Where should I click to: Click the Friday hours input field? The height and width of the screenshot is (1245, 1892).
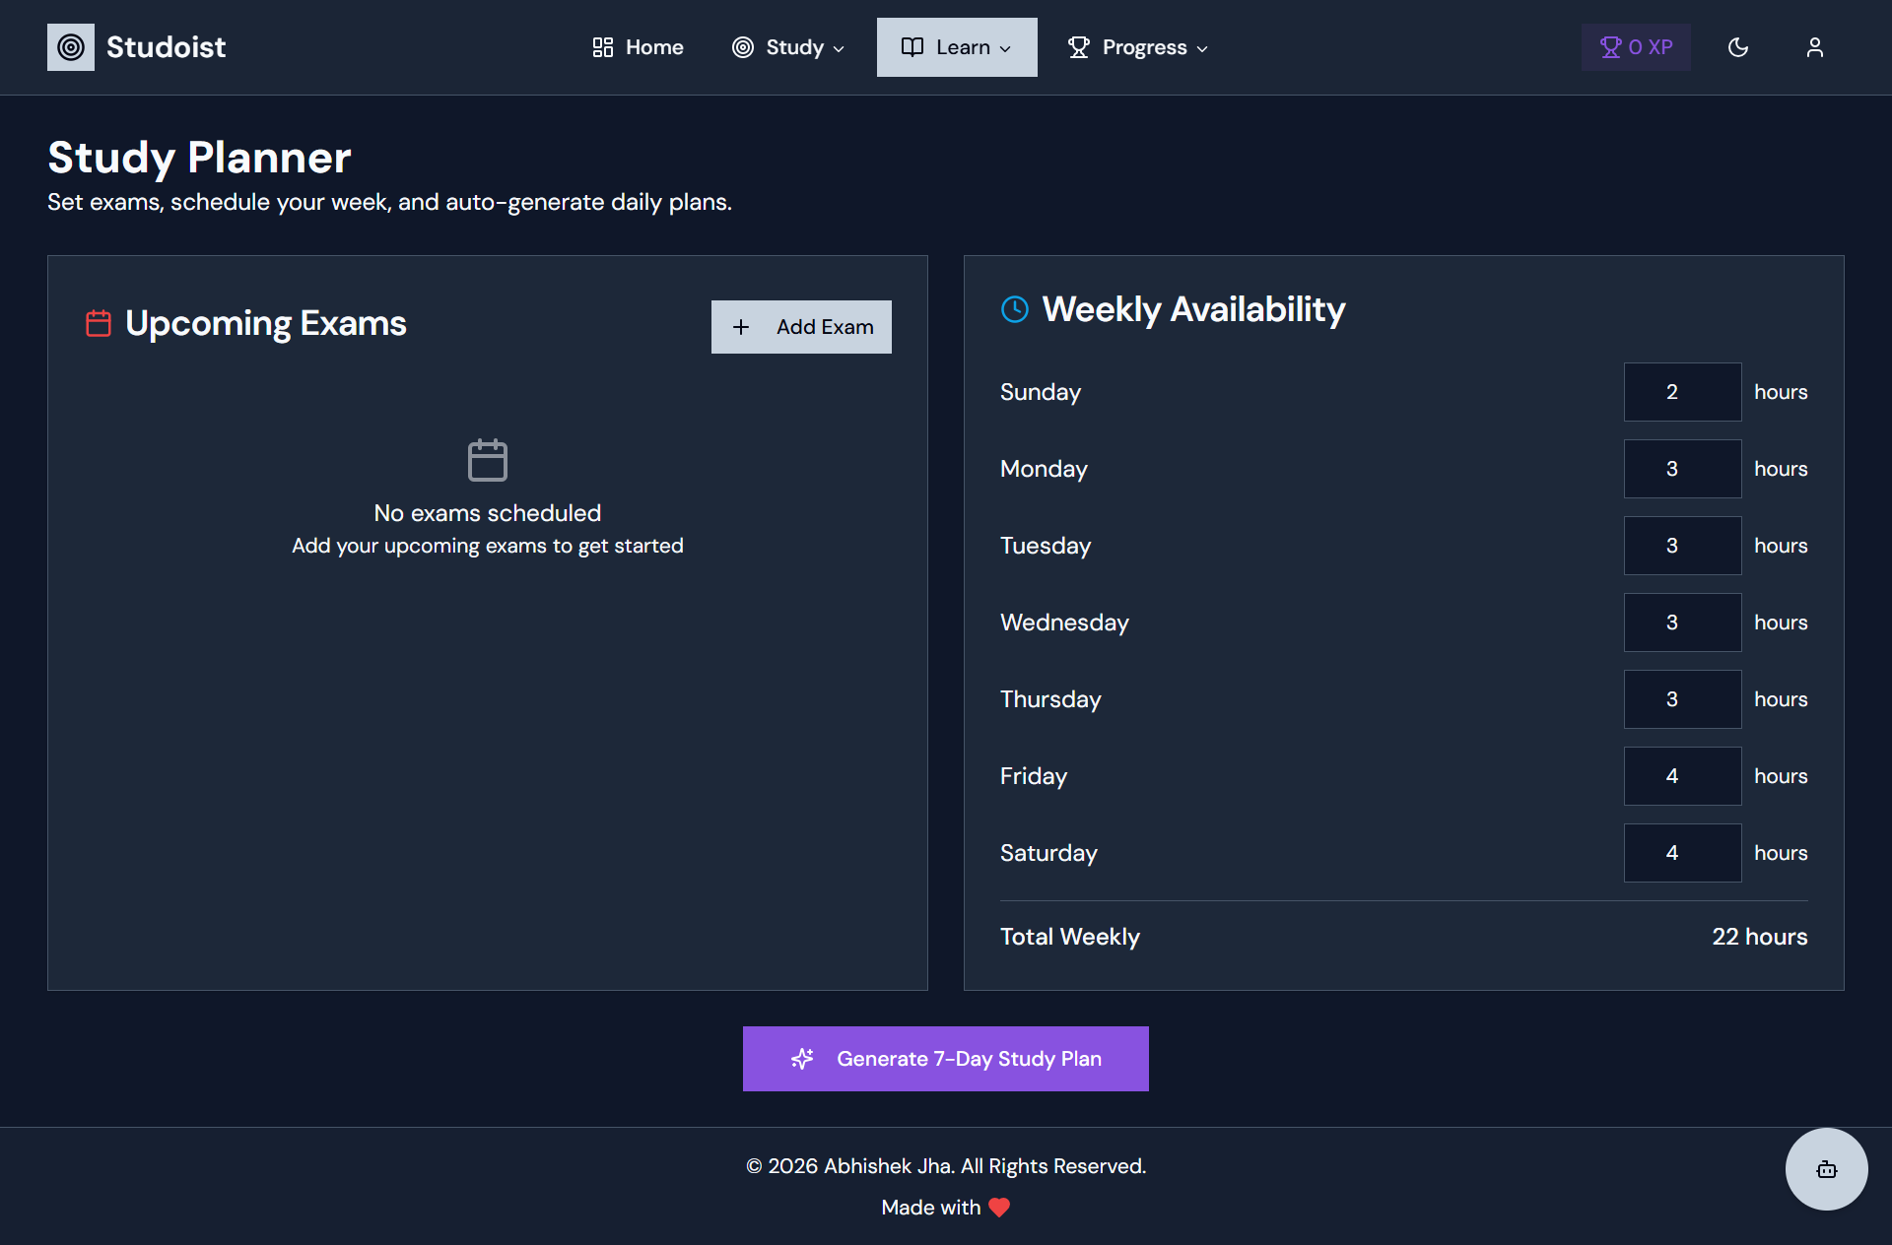[1682, 775]
